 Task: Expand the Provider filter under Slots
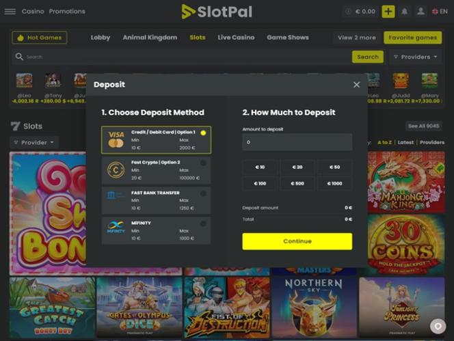point(34,142)
